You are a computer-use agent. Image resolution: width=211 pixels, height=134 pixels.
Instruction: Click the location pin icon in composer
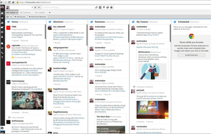coord(104,7)
